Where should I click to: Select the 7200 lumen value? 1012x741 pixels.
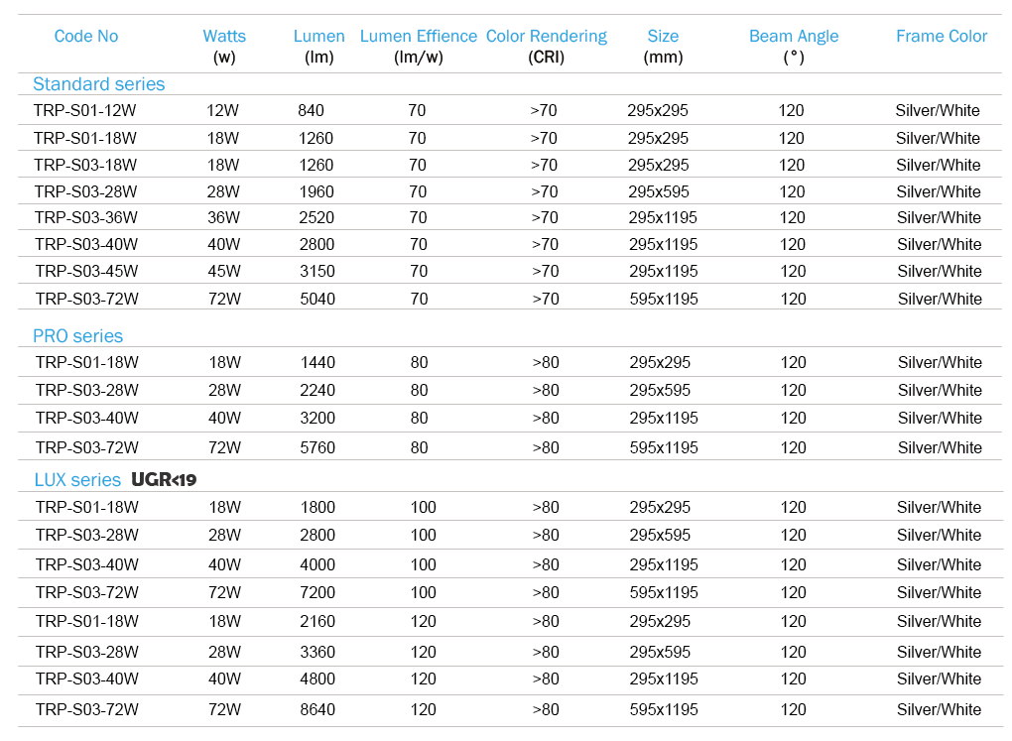click(x=317, y=592)
